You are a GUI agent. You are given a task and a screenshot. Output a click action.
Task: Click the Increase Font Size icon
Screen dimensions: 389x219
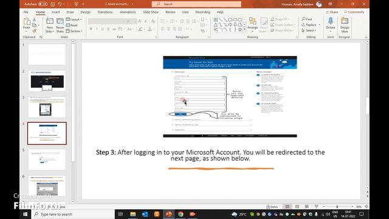coord(140,21)
